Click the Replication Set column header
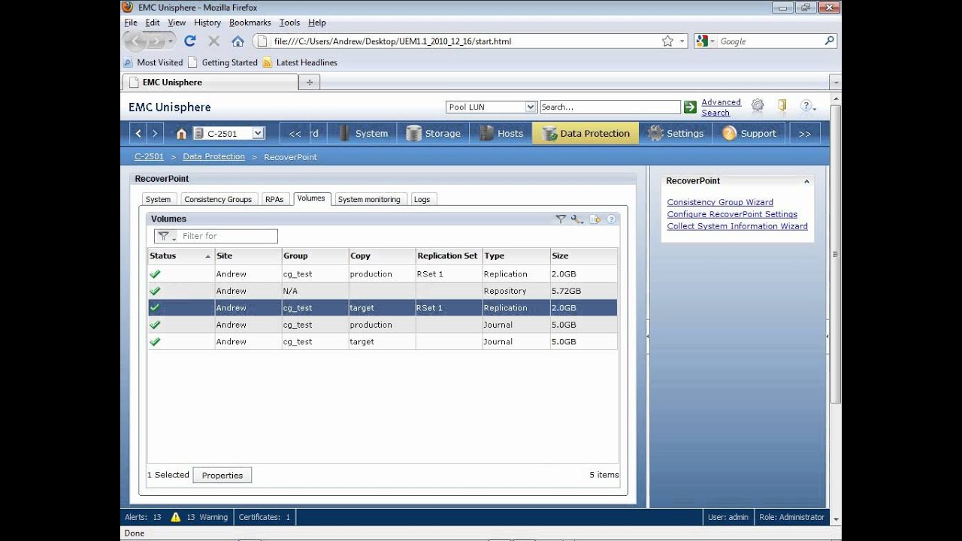 tap(448, 255)
